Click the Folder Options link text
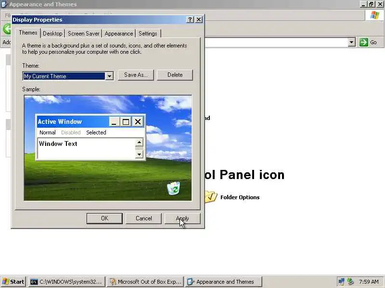Screen dimensions: 385x288 coord(240,197)
